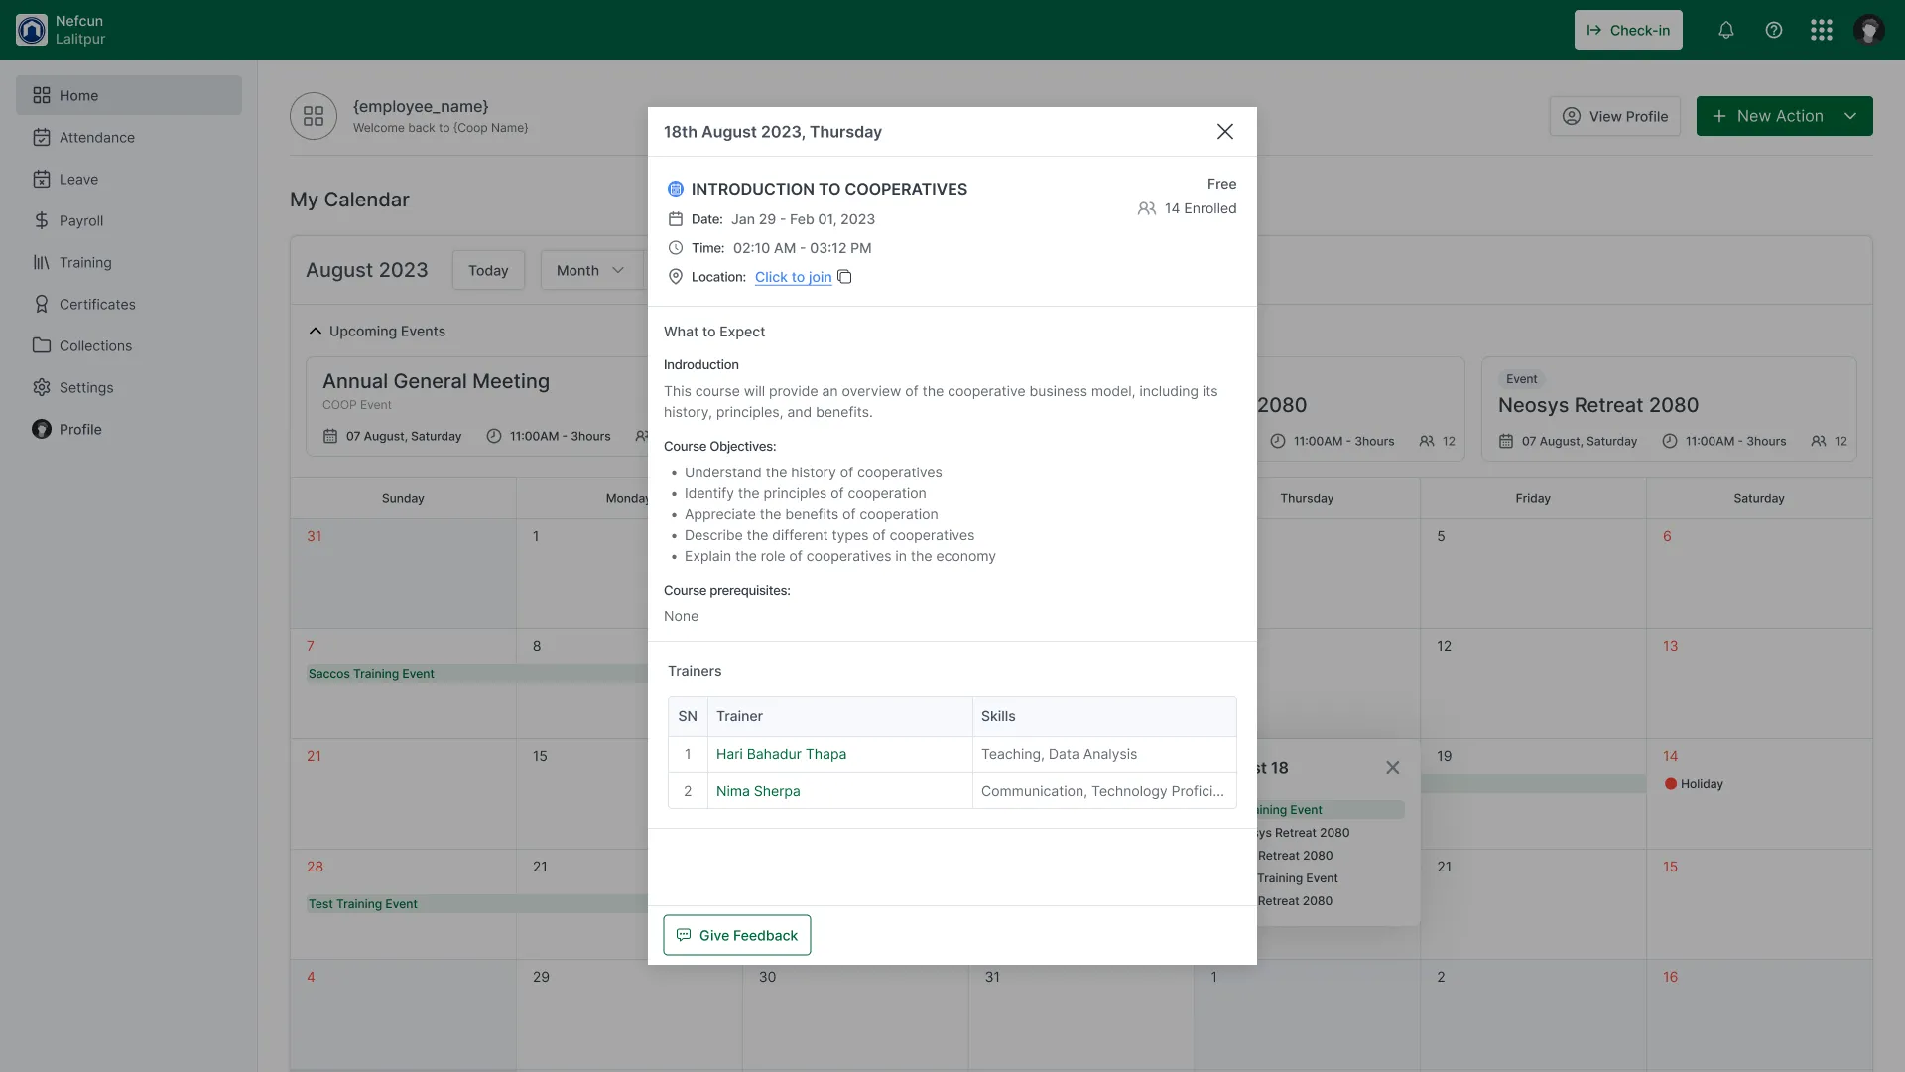
Task: Click the time clock icon in dialog
Action: [x=676, y=248]
